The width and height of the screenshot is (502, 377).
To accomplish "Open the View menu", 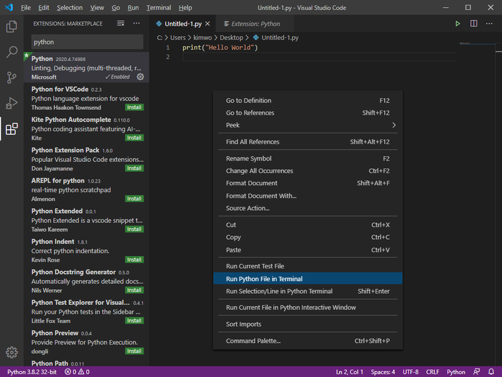I will pos(97,8).
